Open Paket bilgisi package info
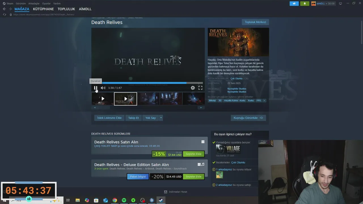This screenshot has height=204, width=363. (x=138, y=177)
